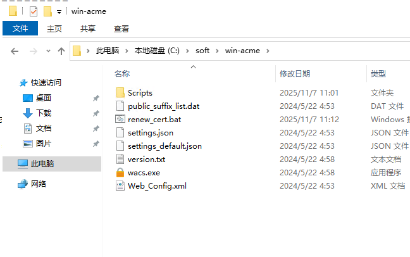Click the Properties icon in quick access toolbar
Image resolution: width=410 pixels, height=257 pixels.
click(x=34, y=11)
